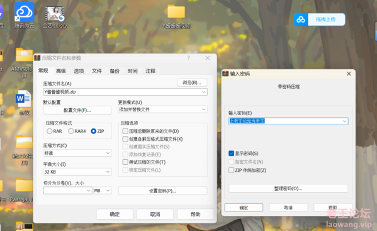The width and height of the screenshot is (377, 231).
Task: Expand the archive name dropdown
Action: [204, 92]
